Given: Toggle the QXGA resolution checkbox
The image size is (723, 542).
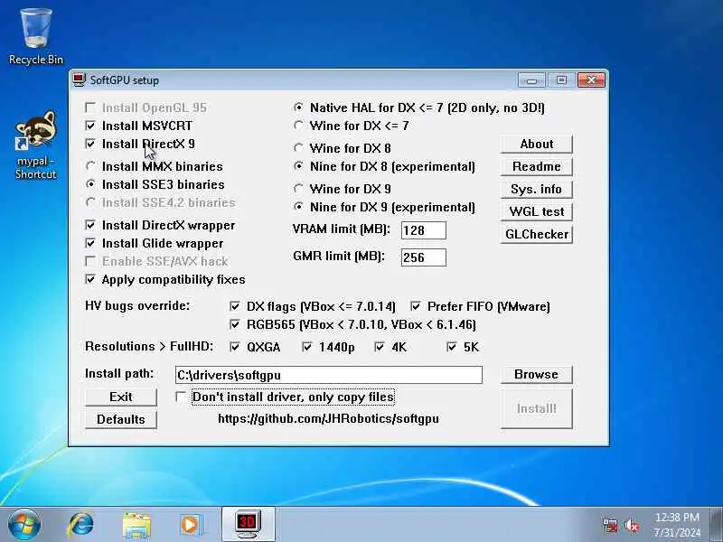Looking at the screenshot, I should tap(235, 347).
